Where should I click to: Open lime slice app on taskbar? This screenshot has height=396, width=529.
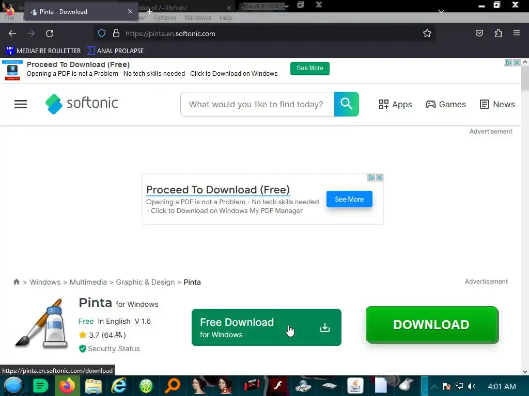tap(146, 386)
